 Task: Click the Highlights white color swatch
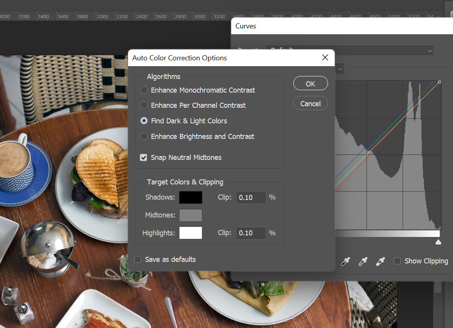[191, 233]
